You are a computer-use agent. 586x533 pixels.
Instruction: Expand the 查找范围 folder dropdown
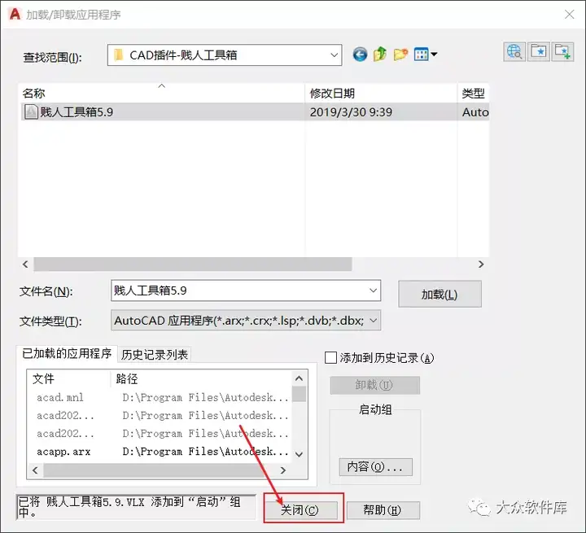click(x=334, y=55)
